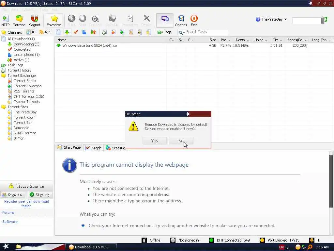Sort by Seeds/Peers column header

pos(296,40)
